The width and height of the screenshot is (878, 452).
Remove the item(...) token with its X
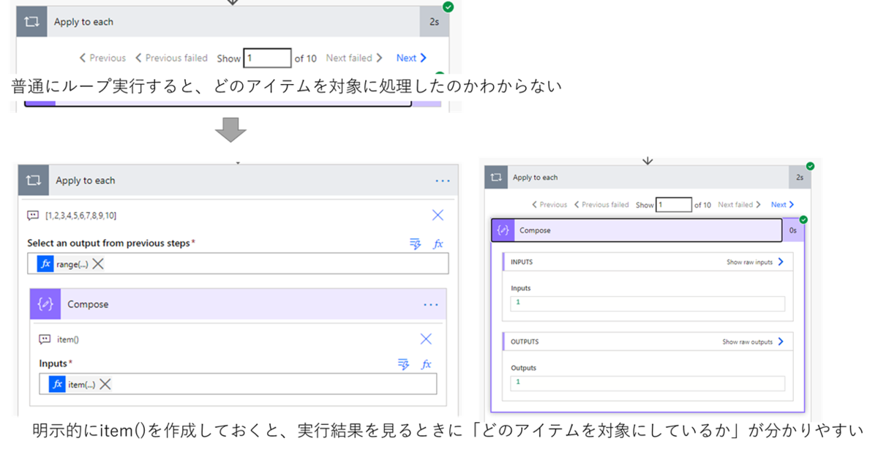coord(105,384)
